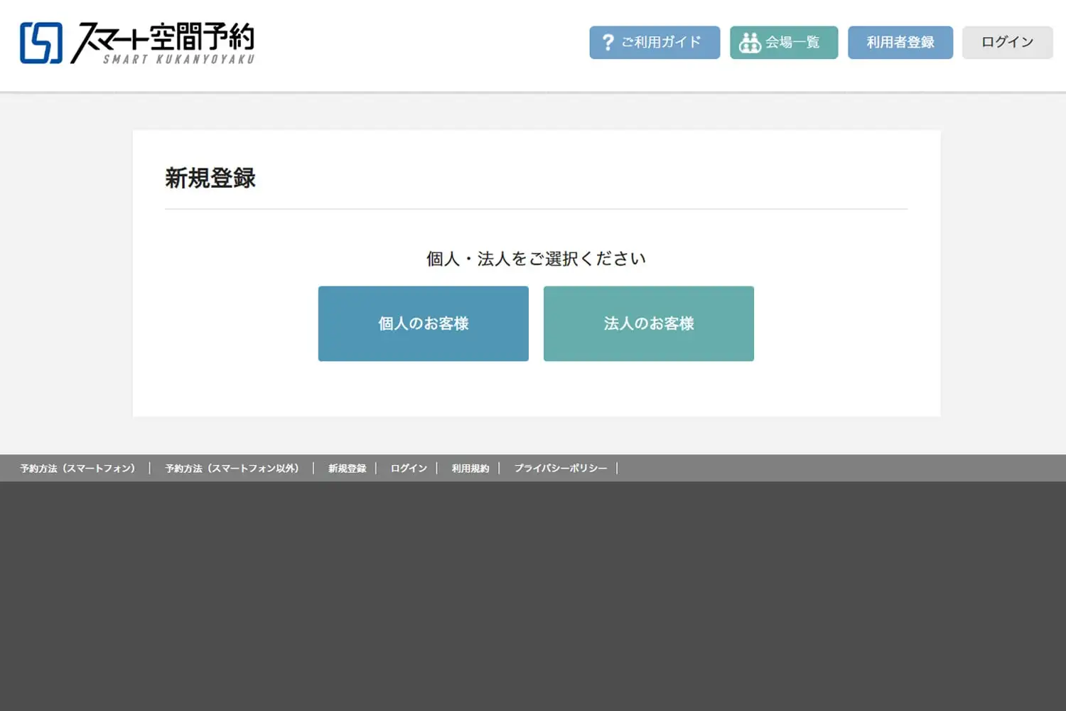
Task: Go to 利用者登録 user registration
Action: tap(900, 43)
